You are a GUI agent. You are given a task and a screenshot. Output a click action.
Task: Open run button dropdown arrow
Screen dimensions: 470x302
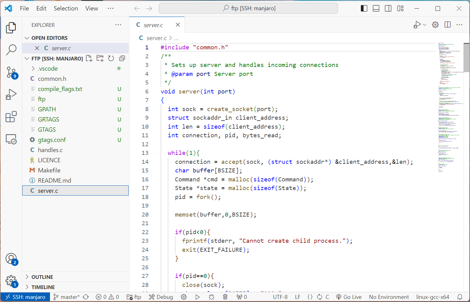(425, 25)
